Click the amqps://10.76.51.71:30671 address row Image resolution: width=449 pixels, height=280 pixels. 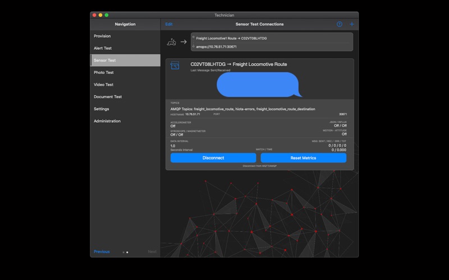click(x=272, y=46)
